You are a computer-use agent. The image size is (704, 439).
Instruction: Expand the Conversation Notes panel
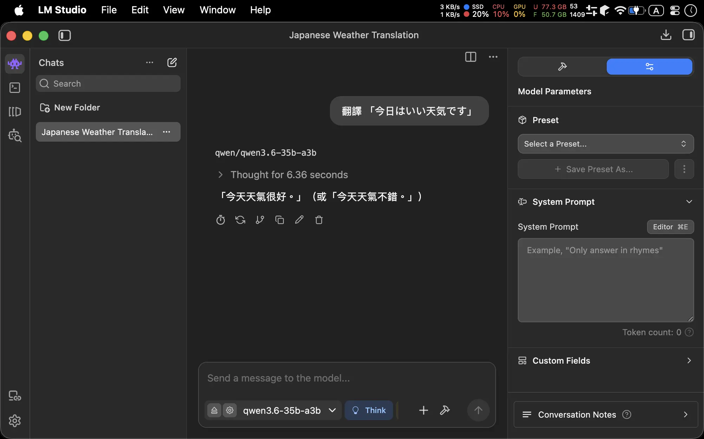click(606, 414)
